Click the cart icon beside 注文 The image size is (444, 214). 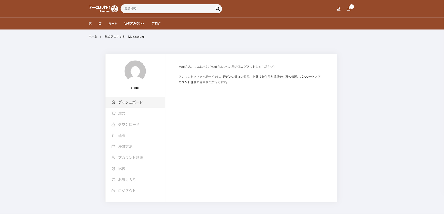coord(113,114)
